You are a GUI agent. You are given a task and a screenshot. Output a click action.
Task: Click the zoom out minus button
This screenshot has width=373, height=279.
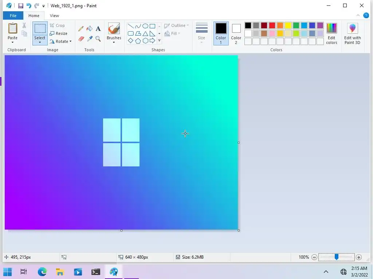tap(314, 257)
